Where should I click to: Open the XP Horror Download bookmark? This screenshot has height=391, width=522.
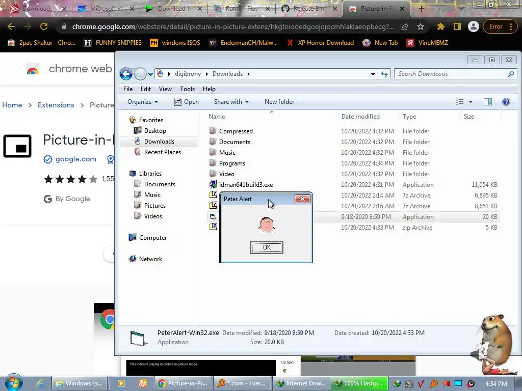321,43
